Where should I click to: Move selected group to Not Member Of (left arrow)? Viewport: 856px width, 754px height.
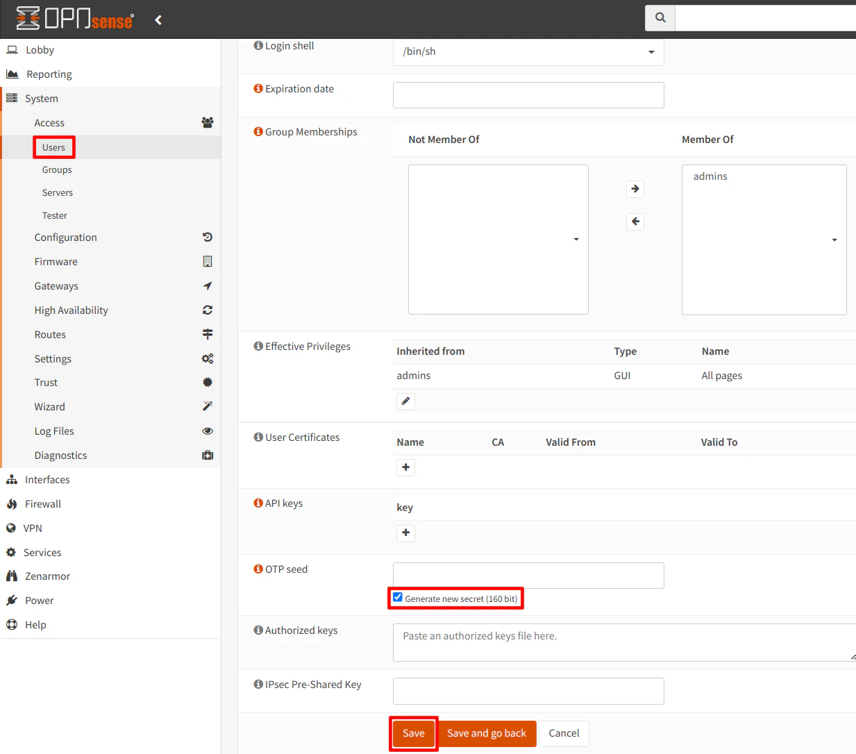[635, 221]
